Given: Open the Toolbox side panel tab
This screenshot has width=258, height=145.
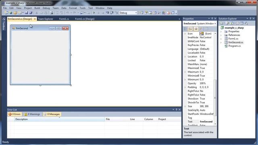Looking at the screenshot, I should (x=4, y=24).
